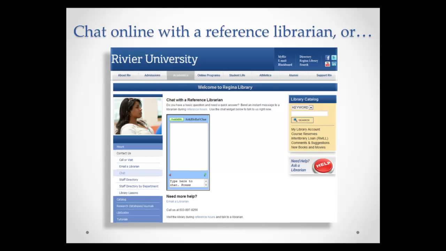Click the chat widget sound icon
Screen dimensions: 446x251
(x=170, y=175)
